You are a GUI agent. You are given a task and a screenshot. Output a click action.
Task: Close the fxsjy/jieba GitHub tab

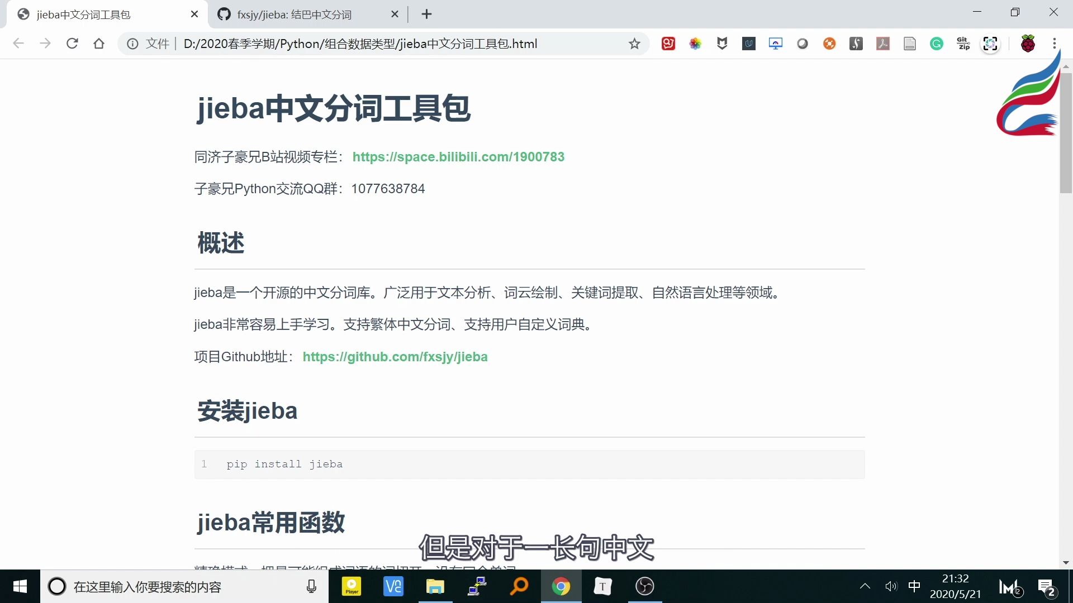(x=395, y=15)
